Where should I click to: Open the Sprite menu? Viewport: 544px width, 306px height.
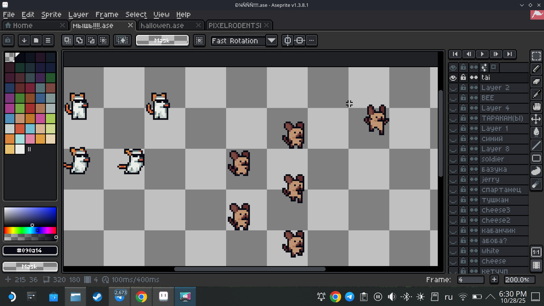click(51, 15)
